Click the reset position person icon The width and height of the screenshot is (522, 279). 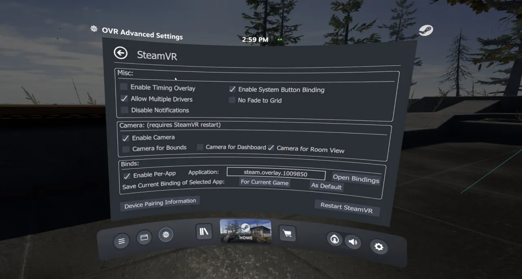334,239
